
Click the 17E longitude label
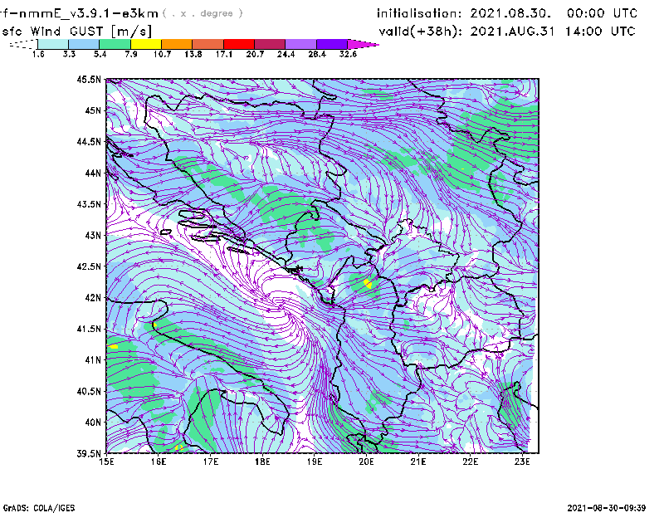tap(211, 462)
